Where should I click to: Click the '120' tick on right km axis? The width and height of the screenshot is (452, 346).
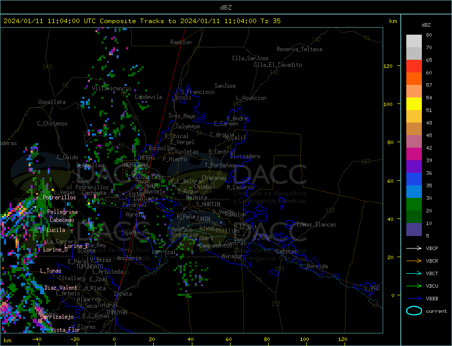point(388,66)
